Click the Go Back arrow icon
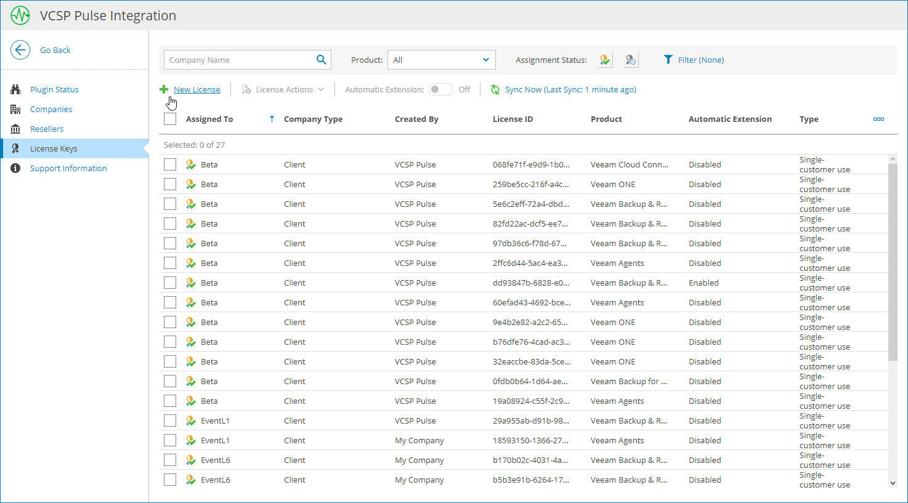The height and width of the screenshot is (503, 908). (20, 50)
